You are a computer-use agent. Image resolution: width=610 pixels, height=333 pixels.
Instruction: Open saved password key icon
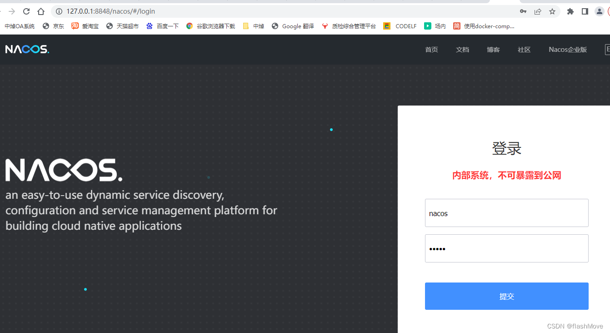click(x=523, y=11)
